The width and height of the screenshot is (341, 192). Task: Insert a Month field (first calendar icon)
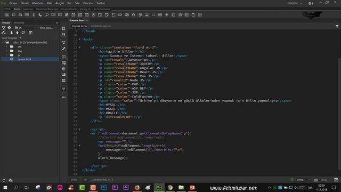(74, 15)
